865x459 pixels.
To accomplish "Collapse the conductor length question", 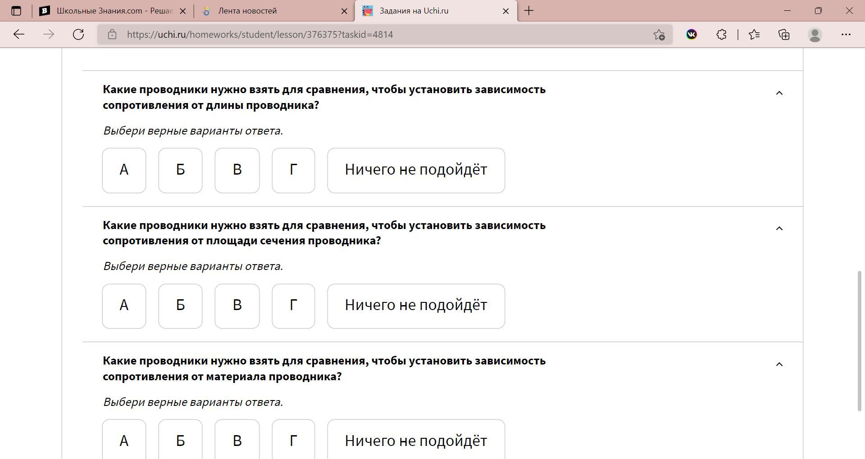I will pyautogui.click(x=779, y=93).
